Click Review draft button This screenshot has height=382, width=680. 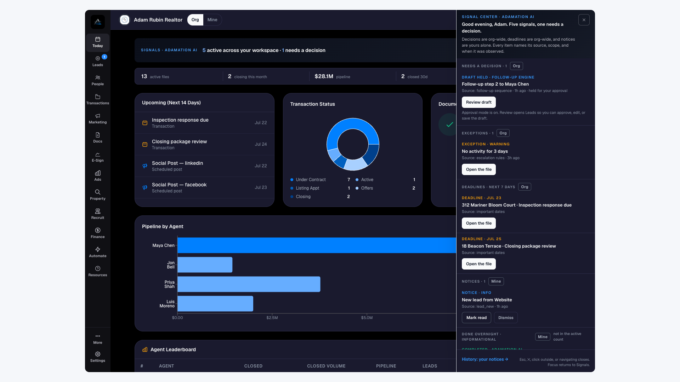(478, 102)
